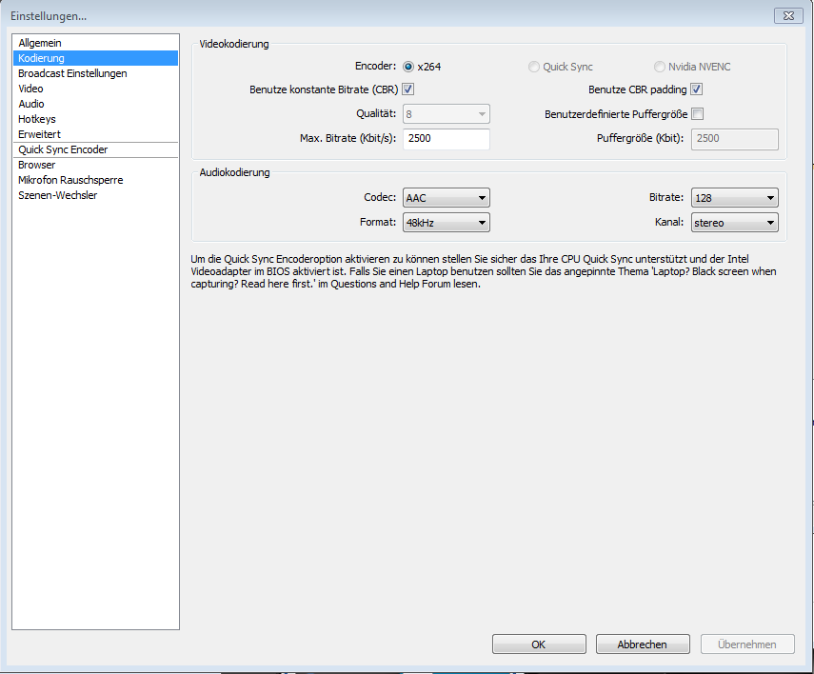Open the Audio settings category
Image resolution: width=814 pixels, height=674 pixels.
tap(95, 104)
